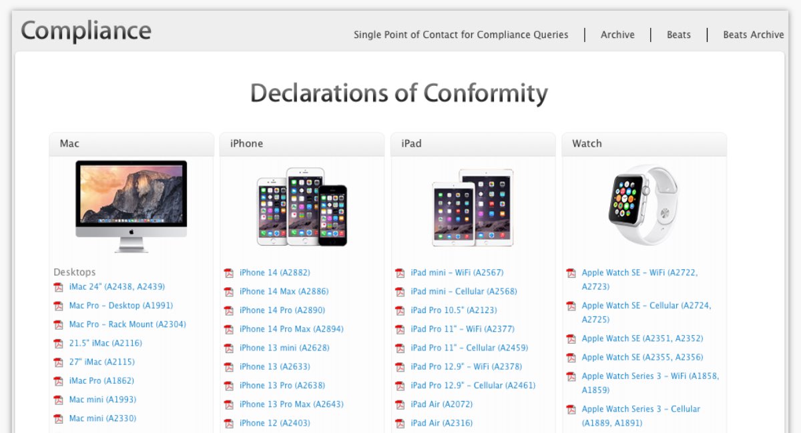Open Single Point of Contact for Compliance Queries
Image resolution: width=801 pixels, height=433 pixels.
[461, 35]
